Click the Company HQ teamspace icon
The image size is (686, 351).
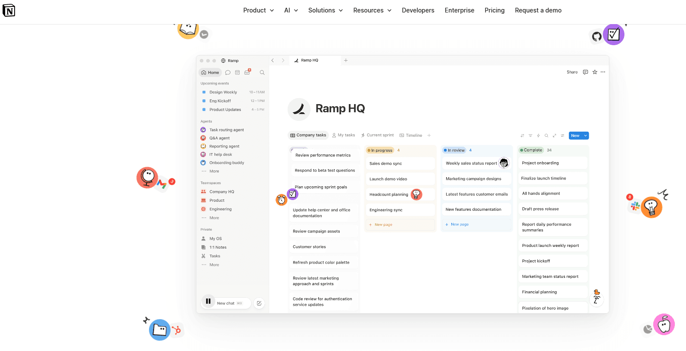(x=203, y=192)
